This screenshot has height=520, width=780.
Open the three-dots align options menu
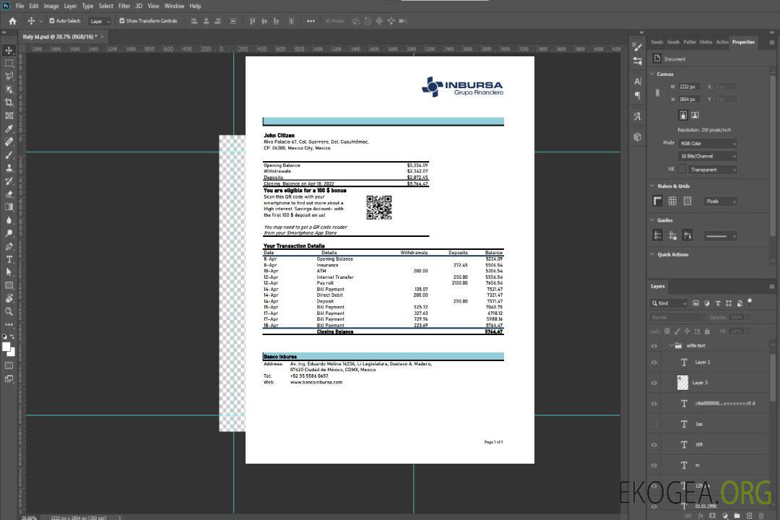point(311,21)
